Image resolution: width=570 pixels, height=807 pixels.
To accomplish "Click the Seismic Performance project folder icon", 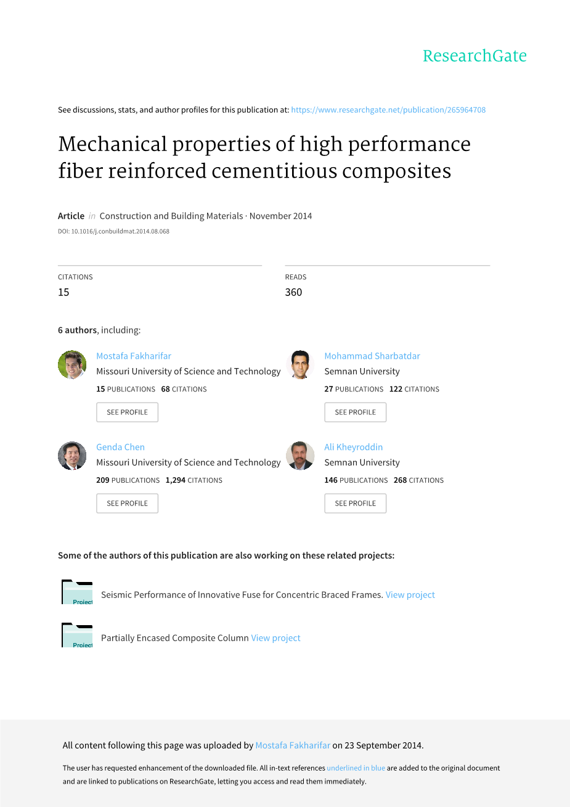I will click(x=77, y=592).
